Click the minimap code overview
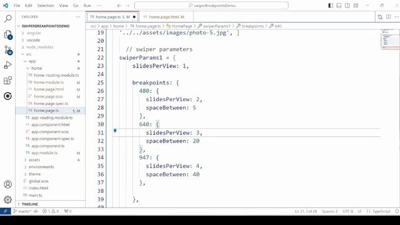400x225 pixels. 390,39
